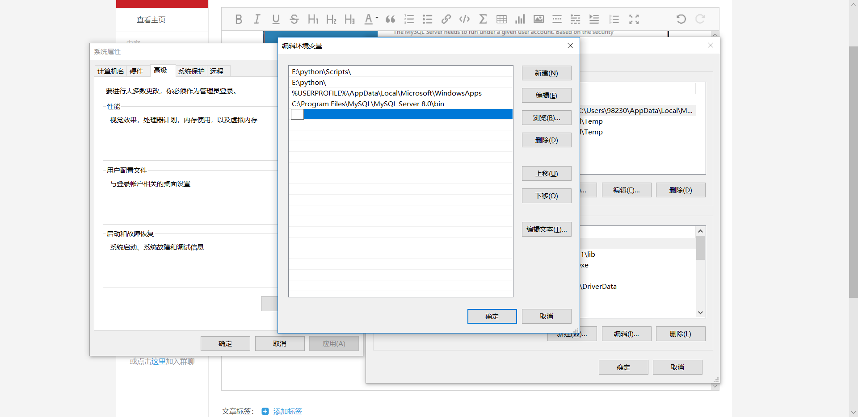Undo the last edit
The image size is (858, 417).
680,19
